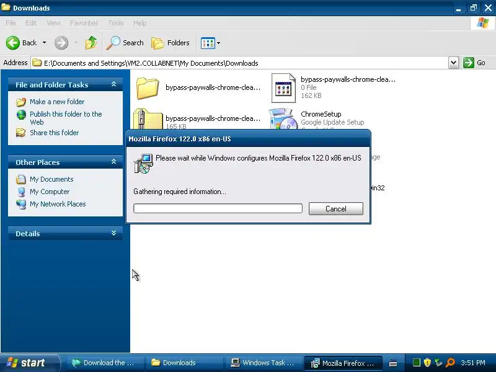
Task: Click the Make a new folder icon
Action: tap(21, 102)
